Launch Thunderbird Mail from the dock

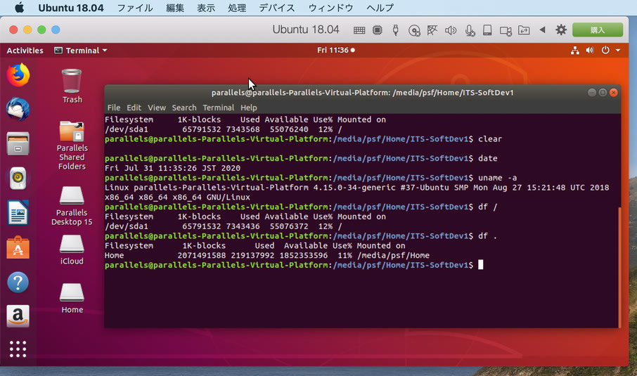point(18,109)
